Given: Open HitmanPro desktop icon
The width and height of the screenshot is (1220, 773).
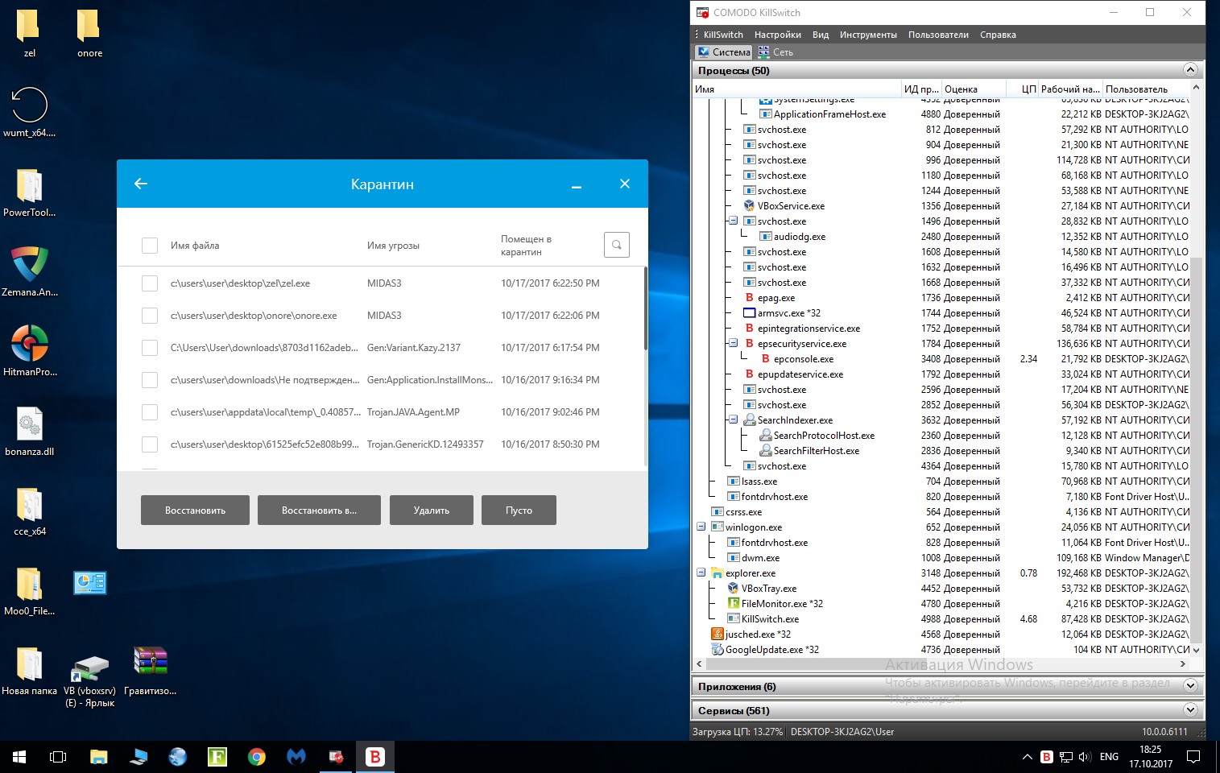Looking at the screenshot, I should pos(30,345).
